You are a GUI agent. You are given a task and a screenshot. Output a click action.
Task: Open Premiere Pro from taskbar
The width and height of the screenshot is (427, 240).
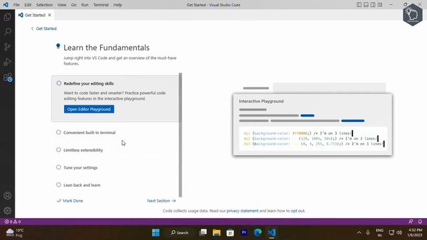tap(244, 233)
